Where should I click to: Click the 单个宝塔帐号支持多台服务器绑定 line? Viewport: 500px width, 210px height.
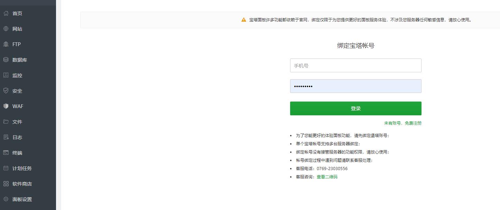tap(328, 144)
